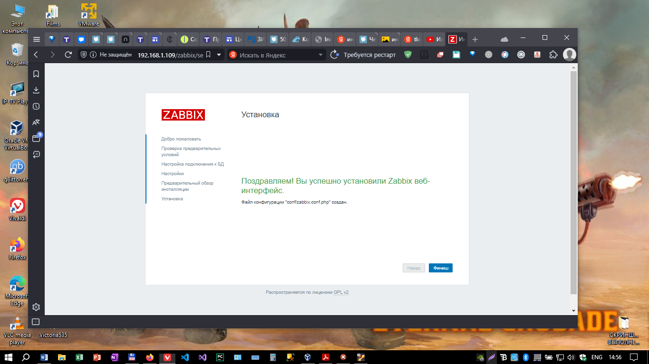Switch to the YouTube tab
649x364 pixels.
[x=435, y=39]
